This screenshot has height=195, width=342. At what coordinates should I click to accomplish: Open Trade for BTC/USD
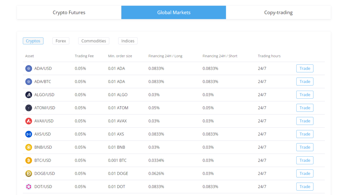tap(305, 160)
